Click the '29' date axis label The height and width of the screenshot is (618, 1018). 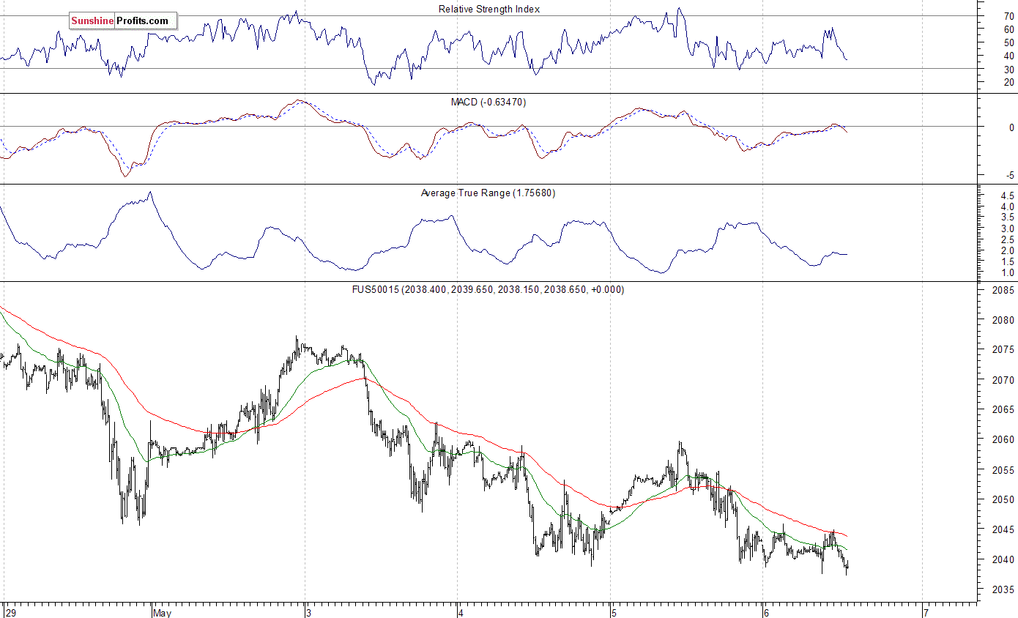point(10,612)
